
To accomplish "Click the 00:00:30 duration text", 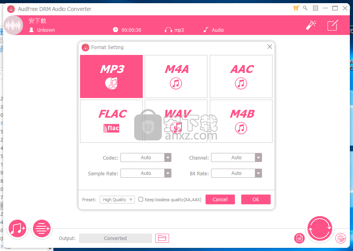I will [x=131, y=30].
